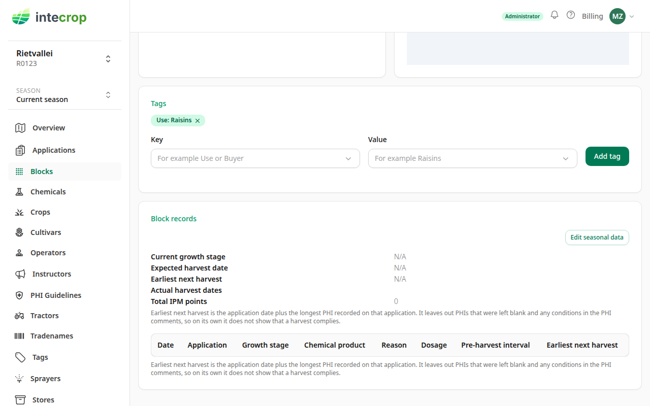Click the Overview map icon
650x406 pixels.
(20, 128)
